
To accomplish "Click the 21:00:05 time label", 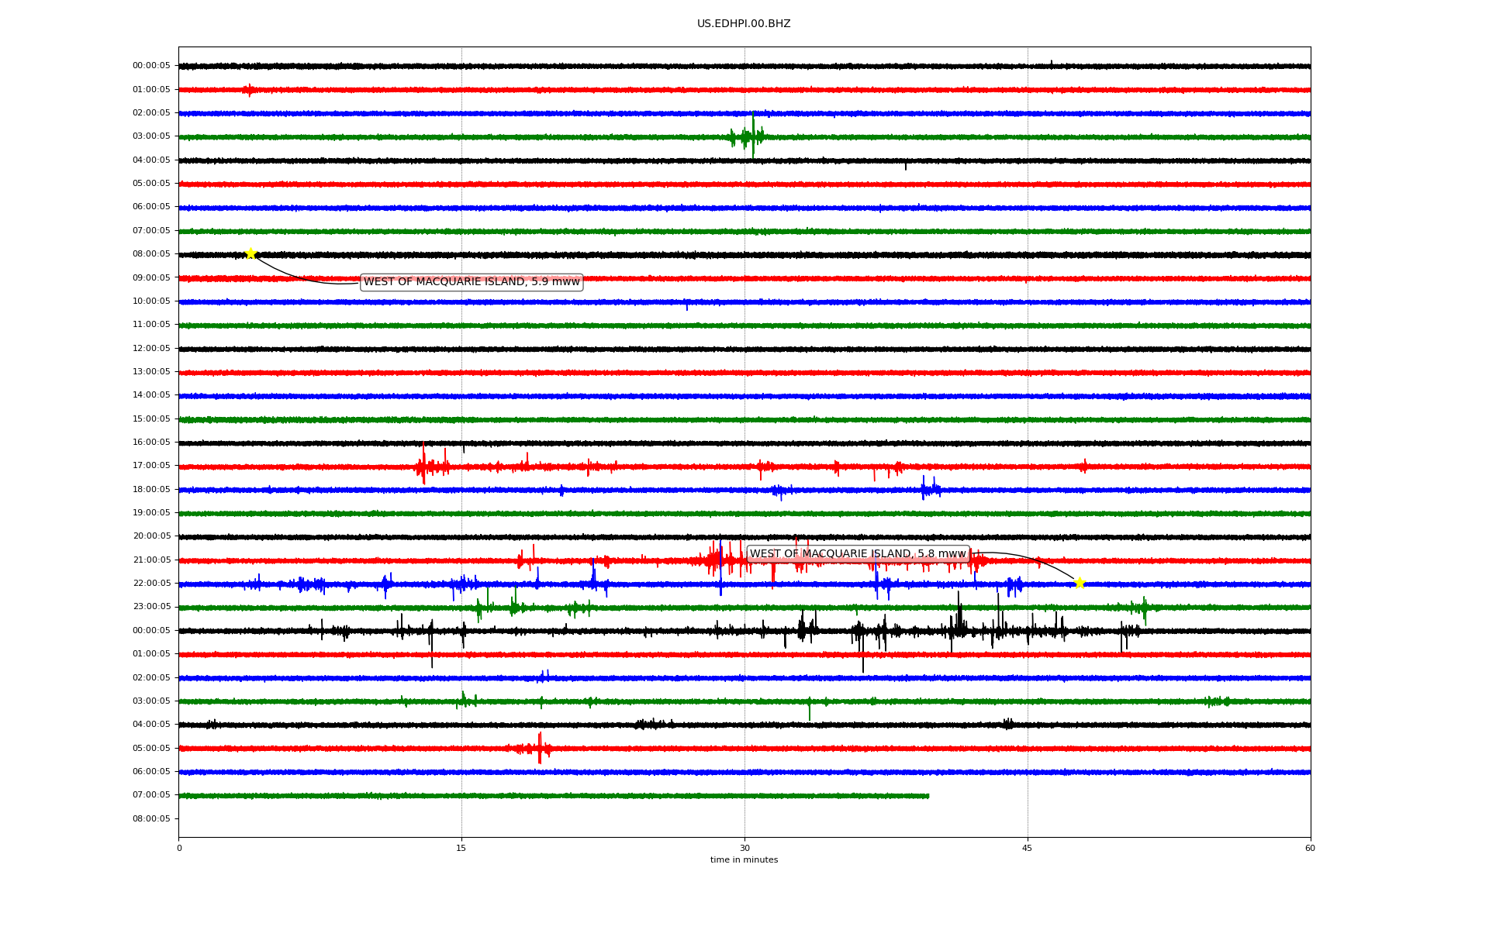I will coord(151,560).
